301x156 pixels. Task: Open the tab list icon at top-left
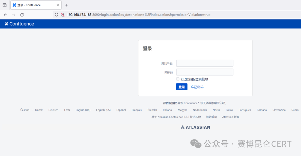click(x=5, y=5)
